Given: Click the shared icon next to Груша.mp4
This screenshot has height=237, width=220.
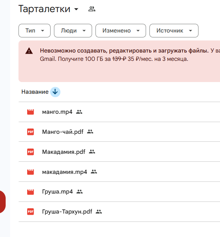Looking at the screenshot, I should pos(80,192).
